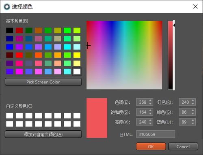Increase value with 亮度 up arrow
203x155 pixels.
click(x=150, y=120)
